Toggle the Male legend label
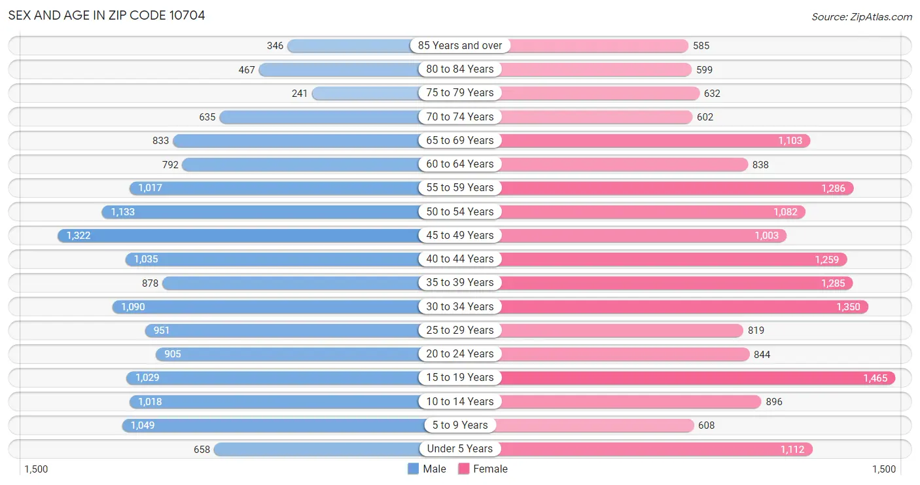Image resolution: width=920 pixels, height=485 pixels. click(x=434, y=469)
